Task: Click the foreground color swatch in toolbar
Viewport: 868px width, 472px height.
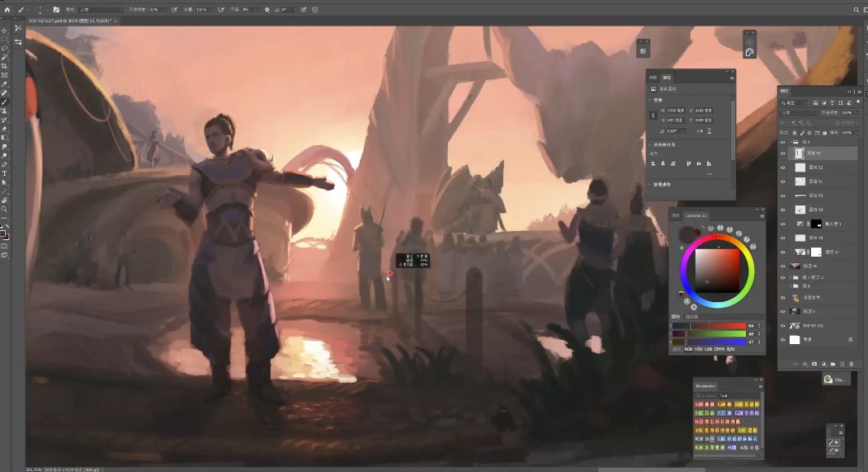Action: 3,234
